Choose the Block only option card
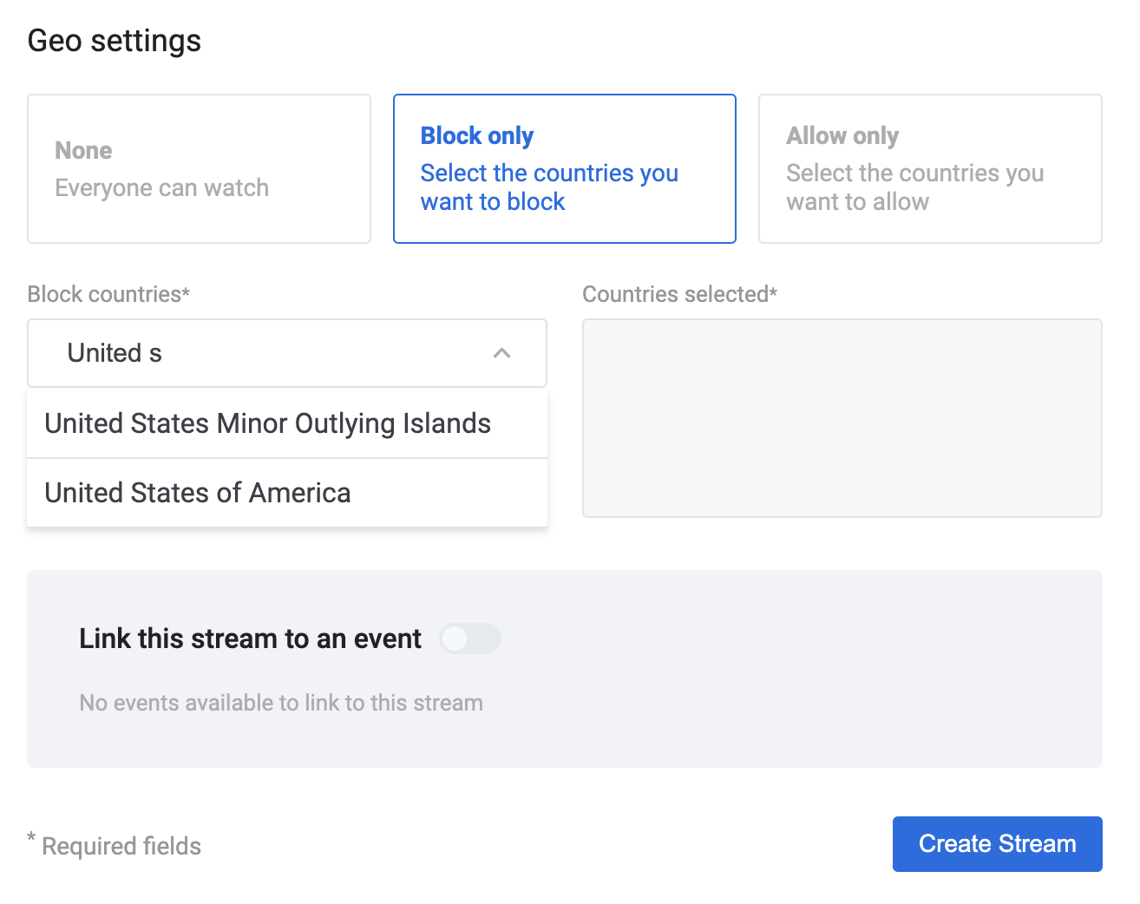 tap(564, 168)
